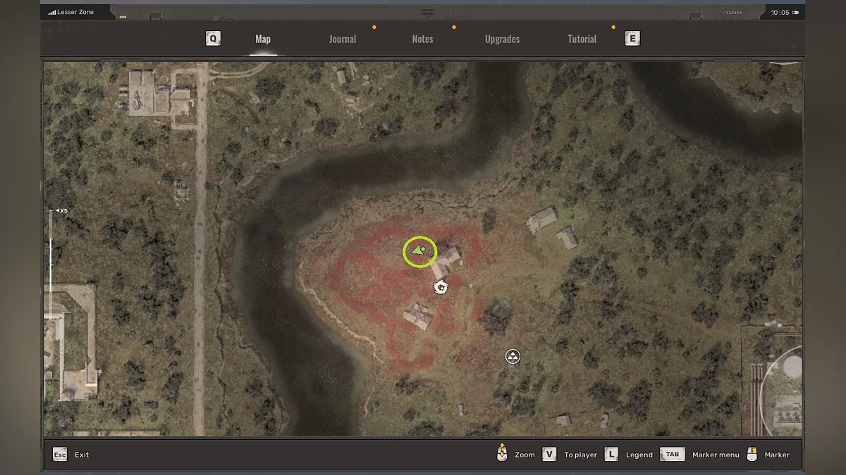
Task: Click the E next-tab key icon
Action: (x=632, y=39)
